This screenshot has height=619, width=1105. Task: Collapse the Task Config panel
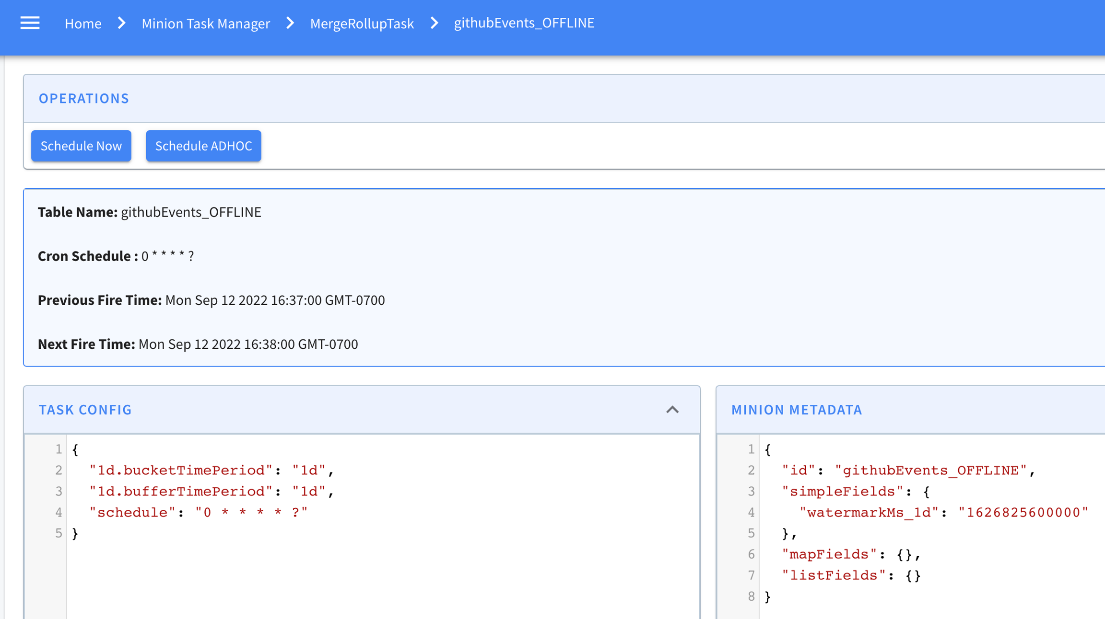[x=672, y=410]
